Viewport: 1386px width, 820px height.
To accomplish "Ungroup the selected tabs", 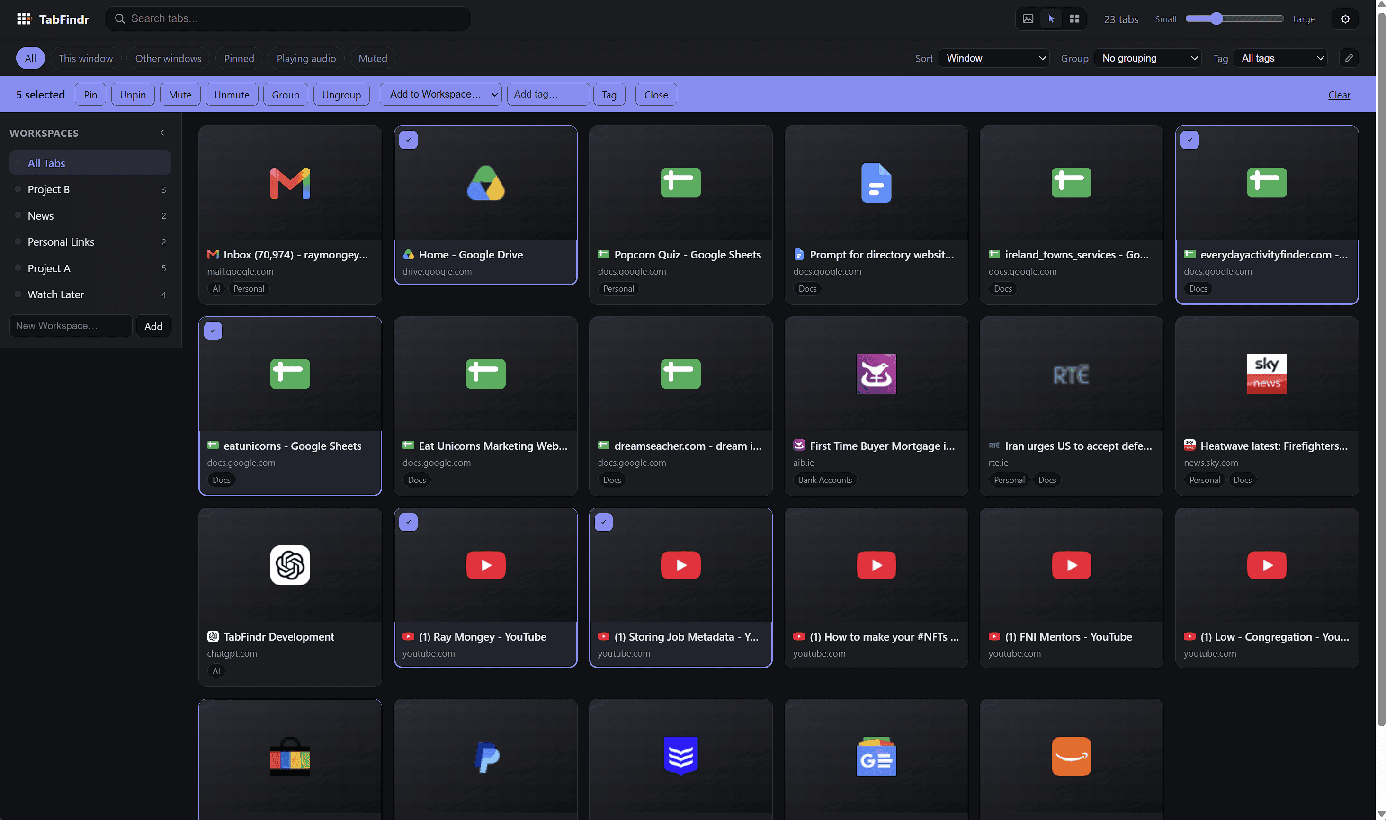I will click(x=341, y=95).
